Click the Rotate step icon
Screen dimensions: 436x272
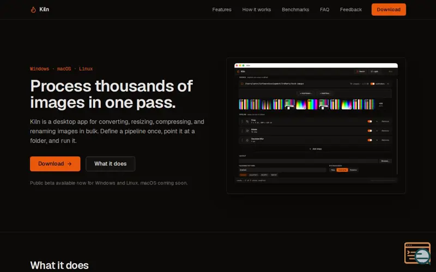[x=247, y=131]
